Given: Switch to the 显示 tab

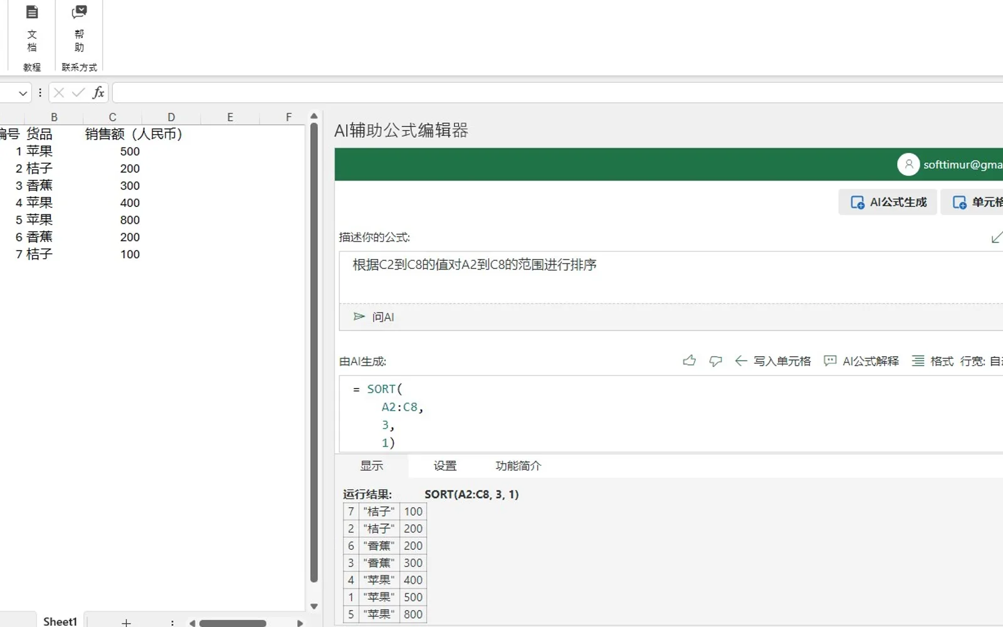Looking at the screenshot, I should click(x=371, y=466).
